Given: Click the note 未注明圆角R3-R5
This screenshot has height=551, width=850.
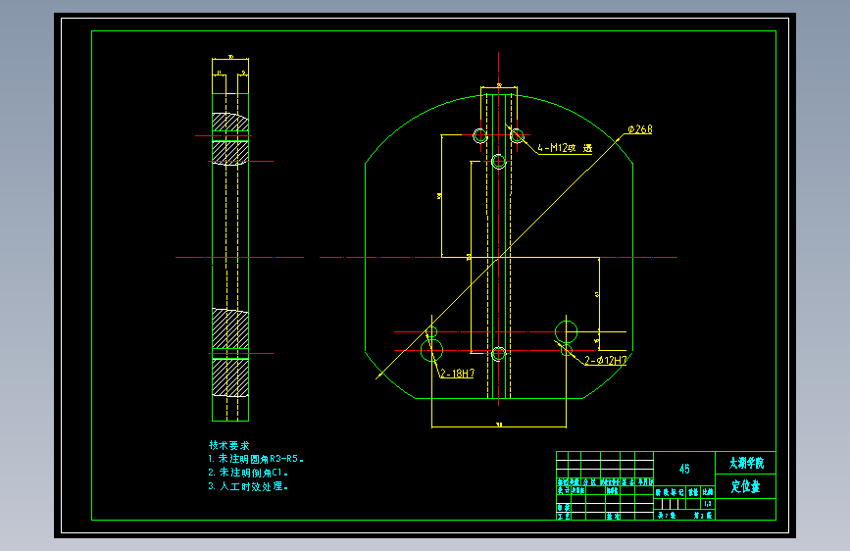Looking at the screenshot, I should (x=255, y=459).
